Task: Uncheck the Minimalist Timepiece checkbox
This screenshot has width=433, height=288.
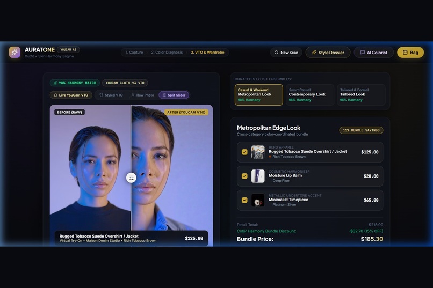Action: click(x=244, y=200)
